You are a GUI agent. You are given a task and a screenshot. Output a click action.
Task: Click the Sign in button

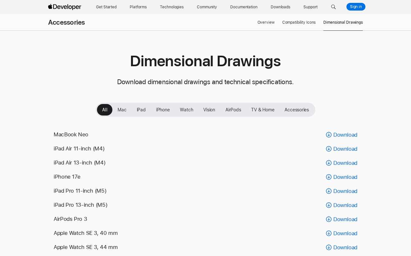[356, 7]
